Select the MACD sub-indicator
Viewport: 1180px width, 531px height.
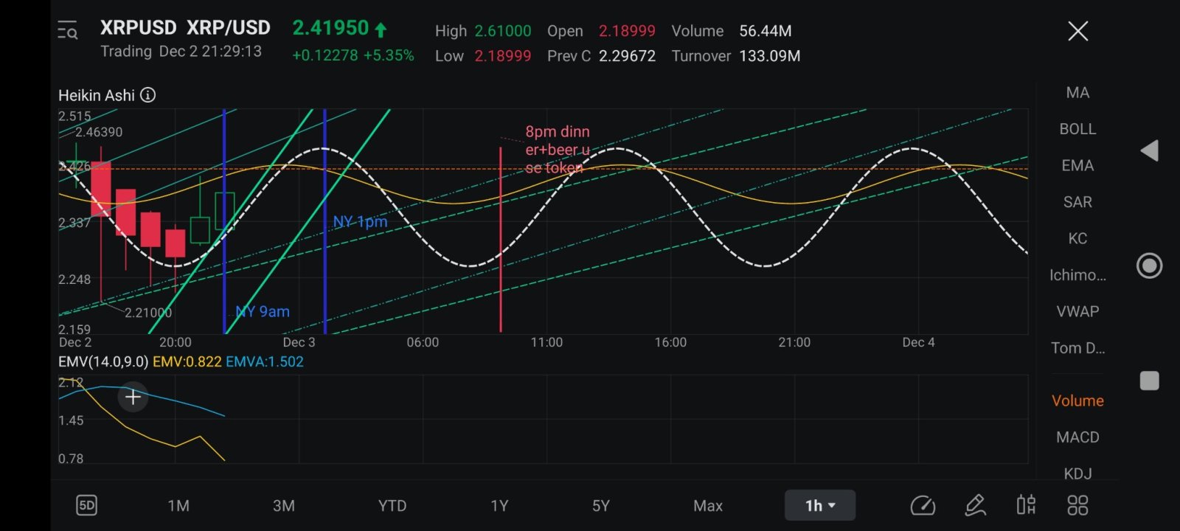pyautogui.click(x=1077, y=437)
